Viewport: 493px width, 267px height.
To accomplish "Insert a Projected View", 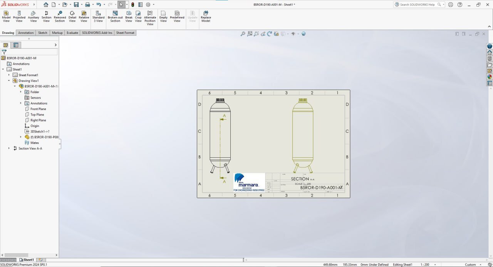I will [x=19, y=17].
